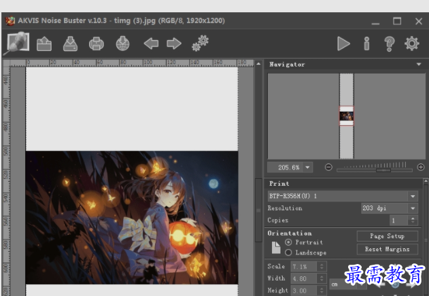This screenshot has width=429, height=296.
Task: Open the BTP-R356H(U) 1 printer dropdown
Action: 413,196
